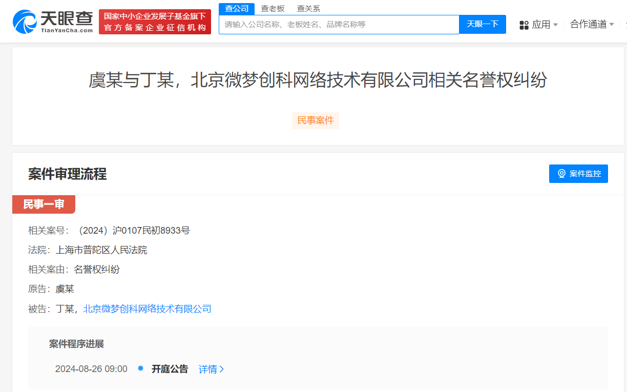627x392 pixels.
Task: Click the 天眼一下 search button
Action: click(x=482, y=24)
